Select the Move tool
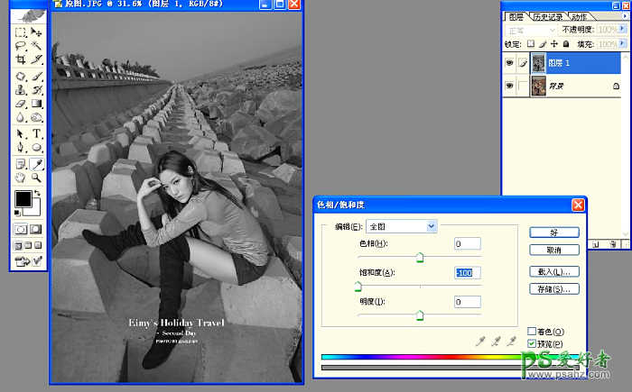Viewport: 632px width, 392px height. click(x=37, y=32)
